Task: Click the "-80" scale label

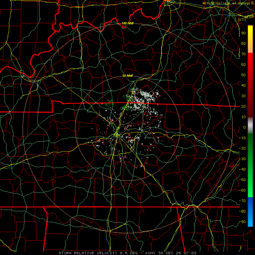Action: click(x=242, y=211)
